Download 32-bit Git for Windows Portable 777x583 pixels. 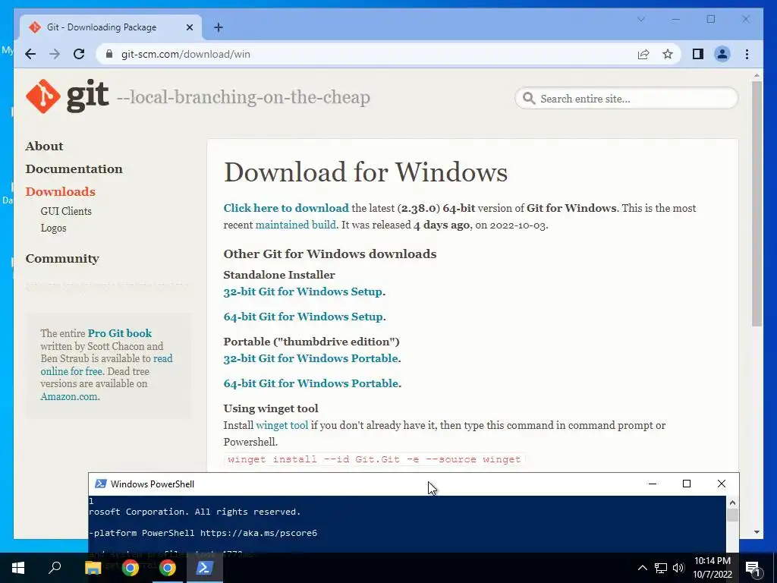click(x=310, y=358)
